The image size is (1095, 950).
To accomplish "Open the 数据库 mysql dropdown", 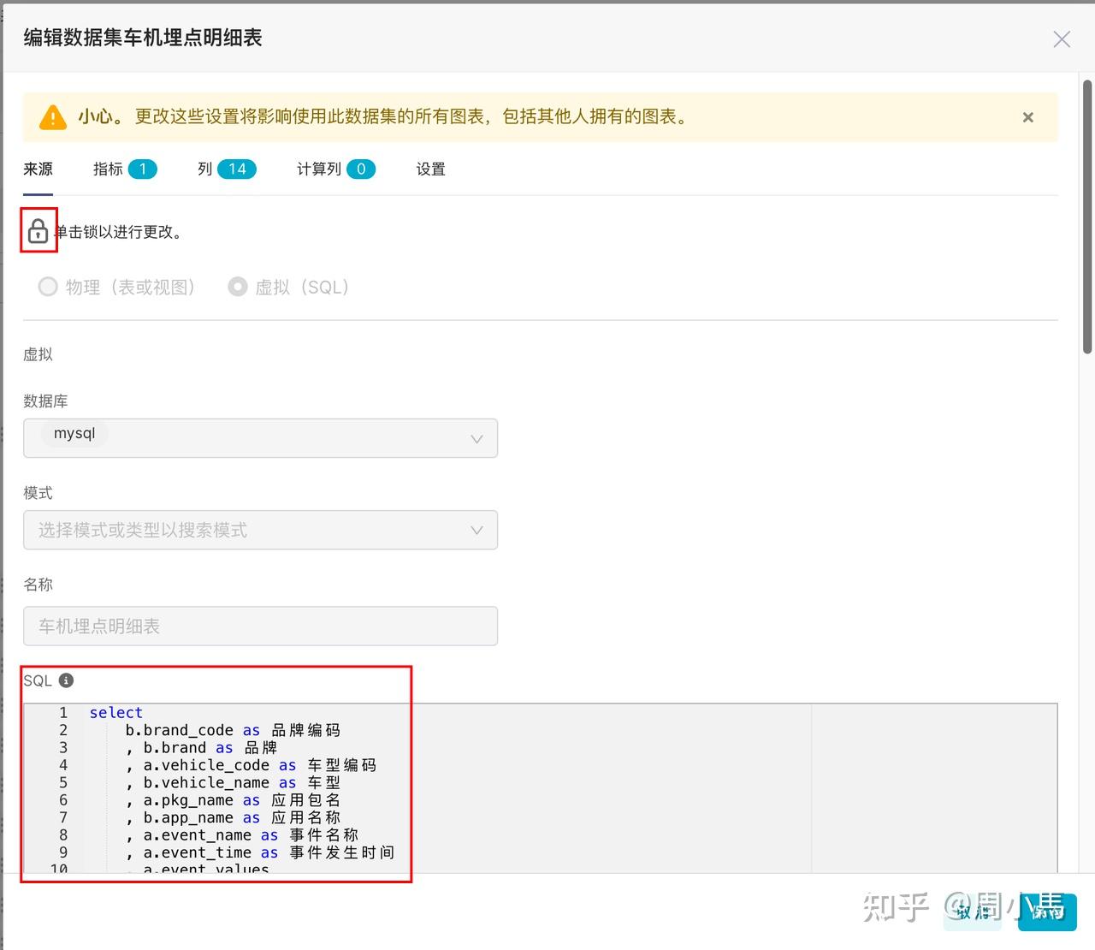I will 260,438.
